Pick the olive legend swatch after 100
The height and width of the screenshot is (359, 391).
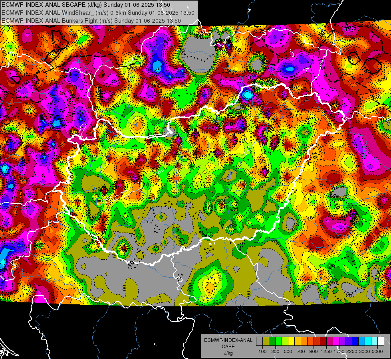(x=266, y=341)
